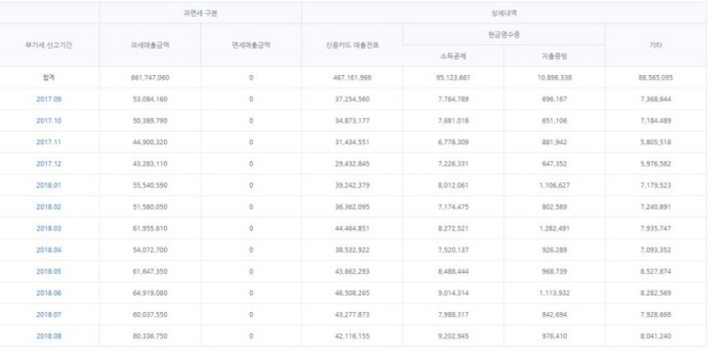Select cell value 7,764,789
The image size is (722, 351).
click(x=453, y=99)
